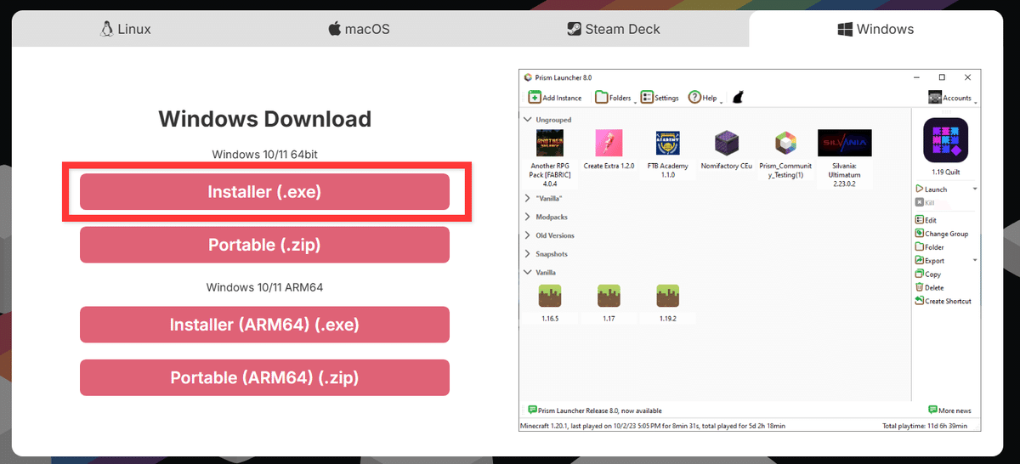1020x464 pixels.
Task: Download Portable (ARM64) (.zip)
Action: point(264,377)
